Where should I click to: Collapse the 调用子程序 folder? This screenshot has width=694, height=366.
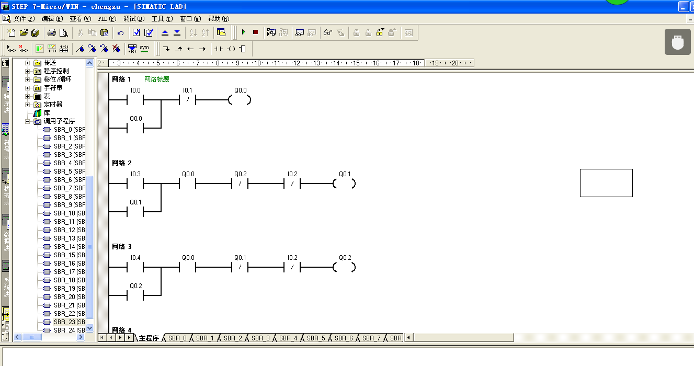[x=27, y=121]
